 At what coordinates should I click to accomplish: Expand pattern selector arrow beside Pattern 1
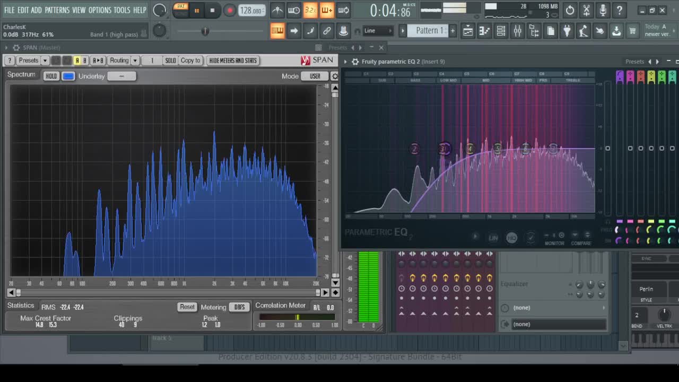[x=403, y=31]
